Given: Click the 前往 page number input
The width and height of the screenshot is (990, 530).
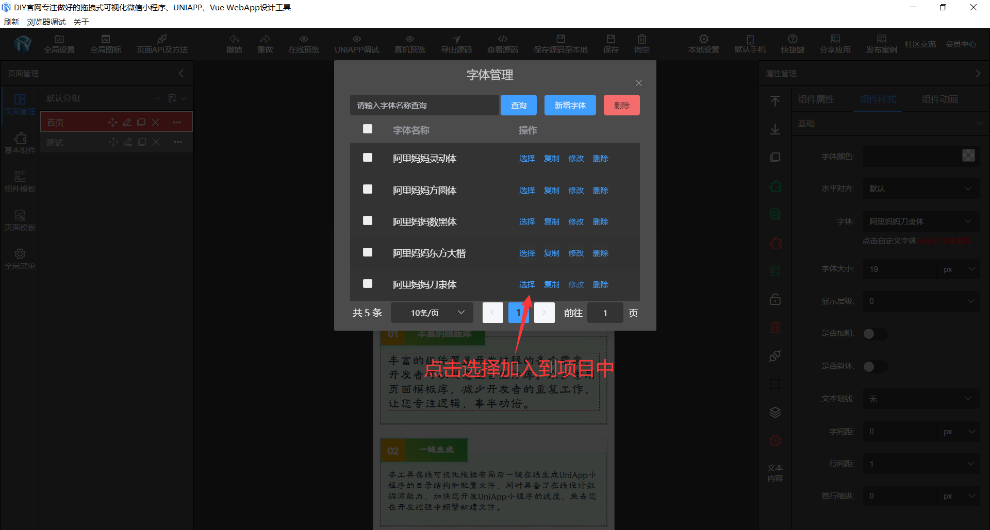Looking at the screenshot, I should 605,313.
